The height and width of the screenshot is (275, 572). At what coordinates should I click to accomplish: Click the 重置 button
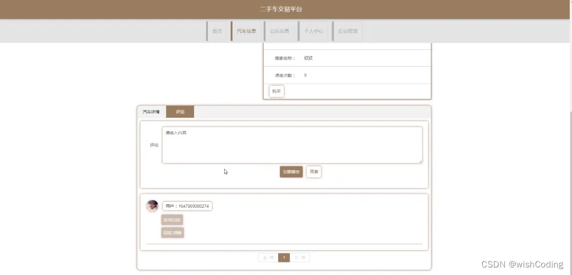[314, 172]
